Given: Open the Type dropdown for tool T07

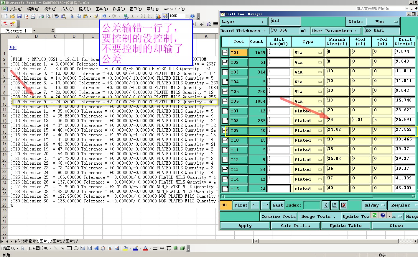Looking at the screenshot, I should click(308, 111).
